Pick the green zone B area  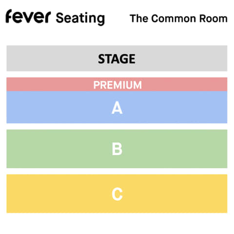point(117,149)
